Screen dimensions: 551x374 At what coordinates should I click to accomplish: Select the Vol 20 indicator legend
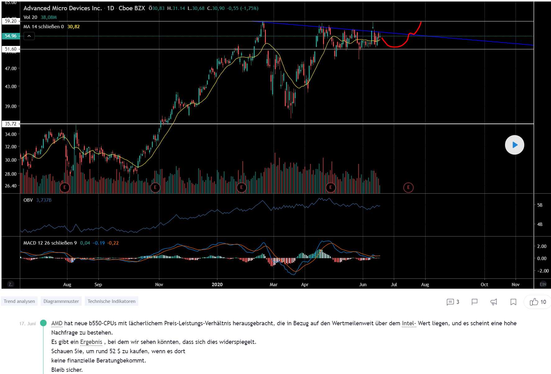coord(30,17)
